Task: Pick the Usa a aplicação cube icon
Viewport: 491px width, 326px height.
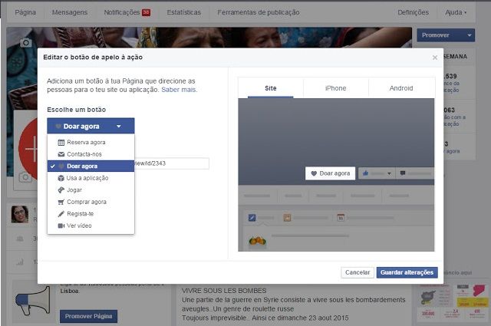Action: pos(61,178)
